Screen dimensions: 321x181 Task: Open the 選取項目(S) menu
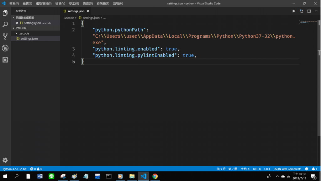click(44, 3)
